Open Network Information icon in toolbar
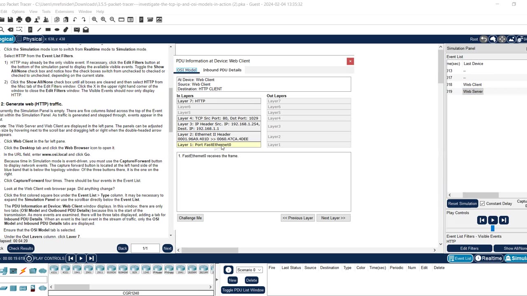527x296 pixels. point(28,20)
